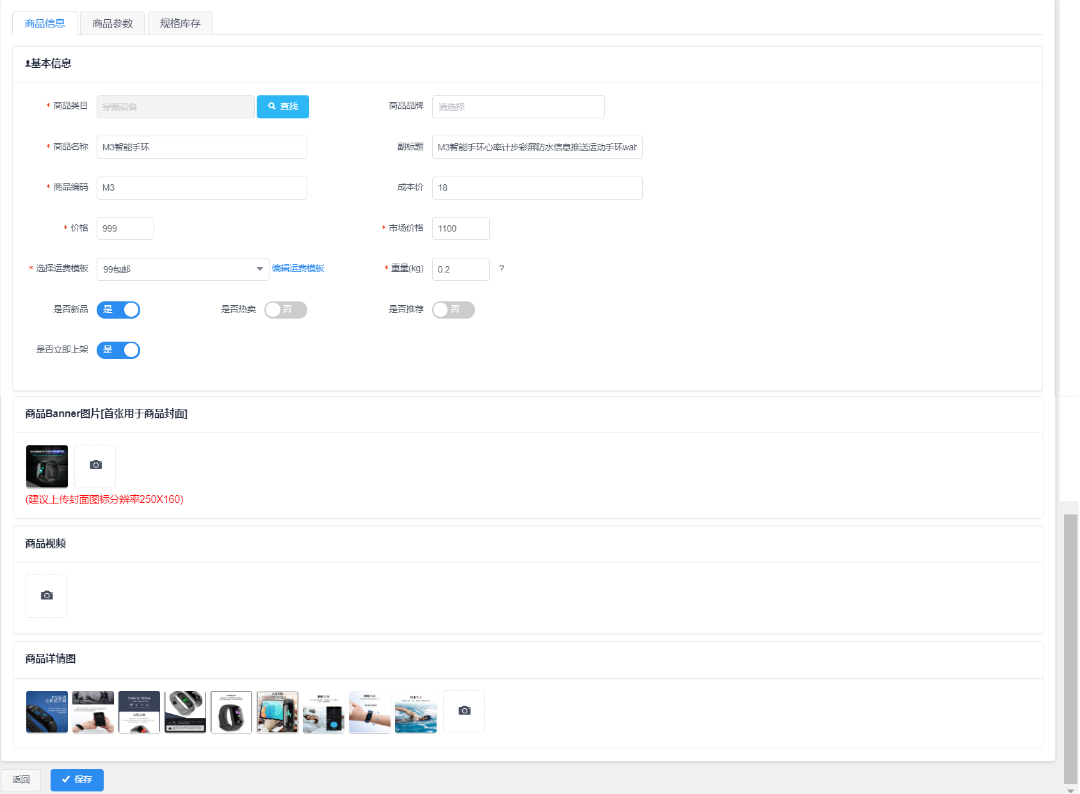This screenshot has width=1080, height=794.
Task: Click the camera upload icon under 商品视频
Action: click(x=47, y=596)
